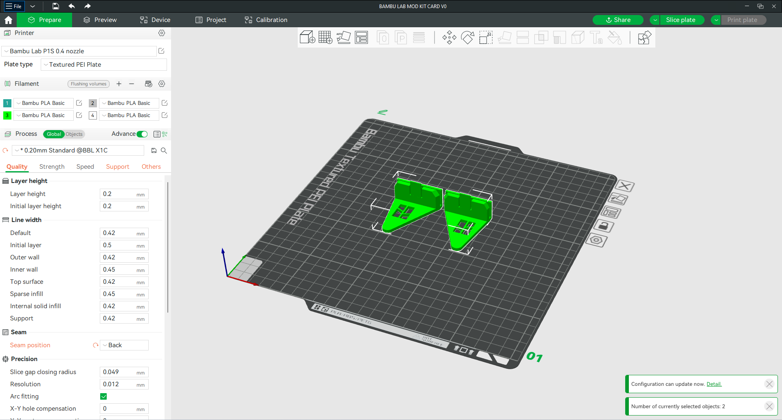Toggle the Advance mode switch

142,134
